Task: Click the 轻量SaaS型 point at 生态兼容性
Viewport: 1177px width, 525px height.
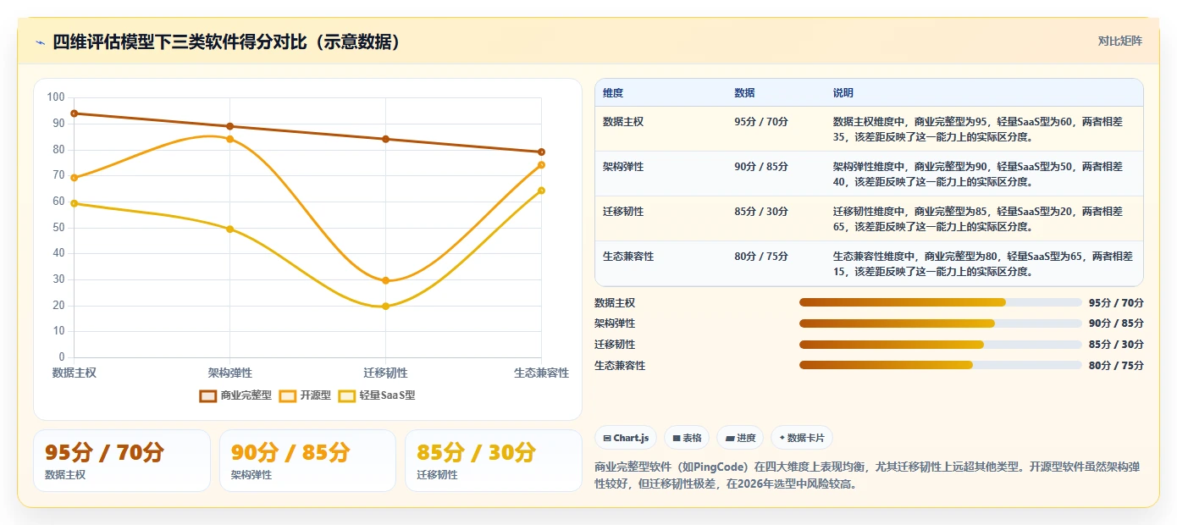Action: 541,191
